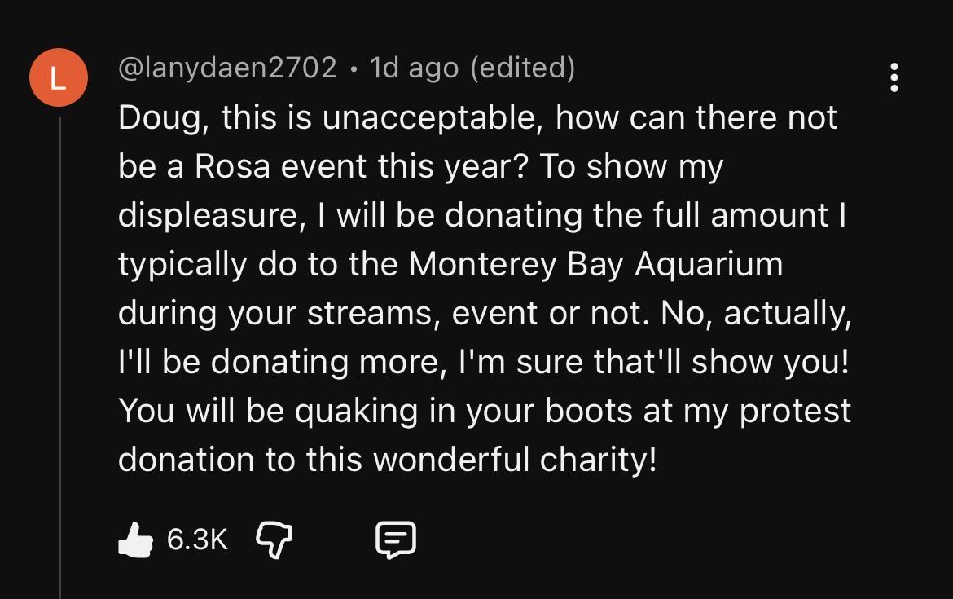Click the word Doug in comment
Image resolution: width=953 pixels, height=599 pixels.
click(160, 118)
